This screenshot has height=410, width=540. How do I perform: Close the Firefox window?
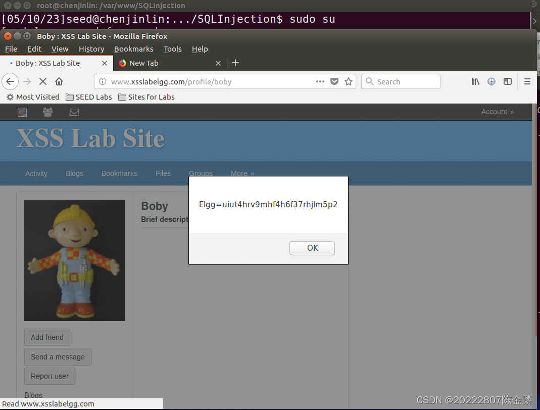click(x=8, y=36)
